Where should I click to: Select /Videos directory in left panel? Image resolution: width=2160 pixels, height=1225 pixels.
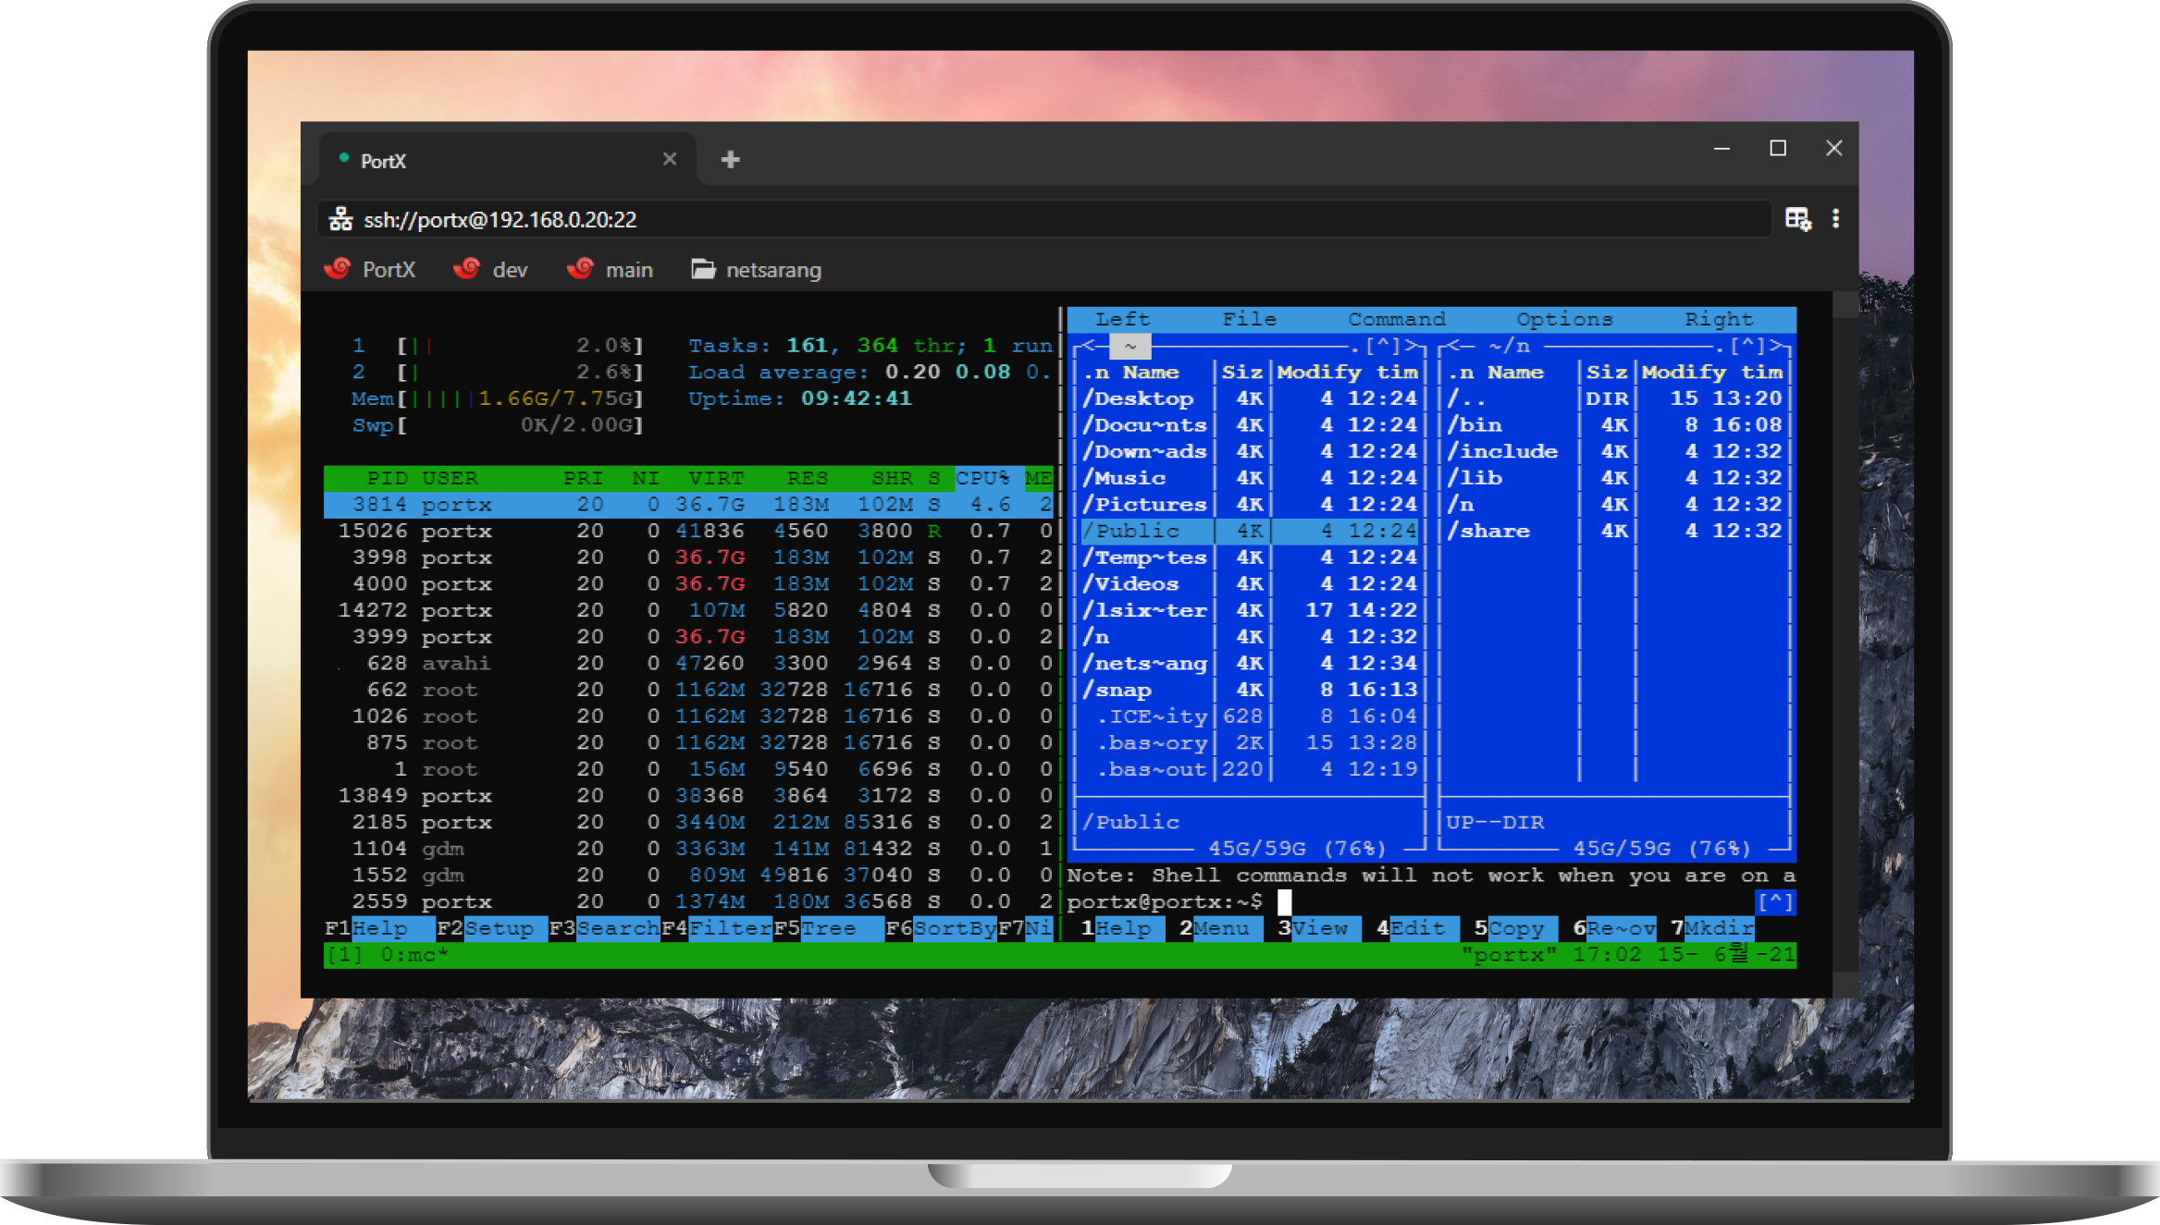pos(1249,584)
